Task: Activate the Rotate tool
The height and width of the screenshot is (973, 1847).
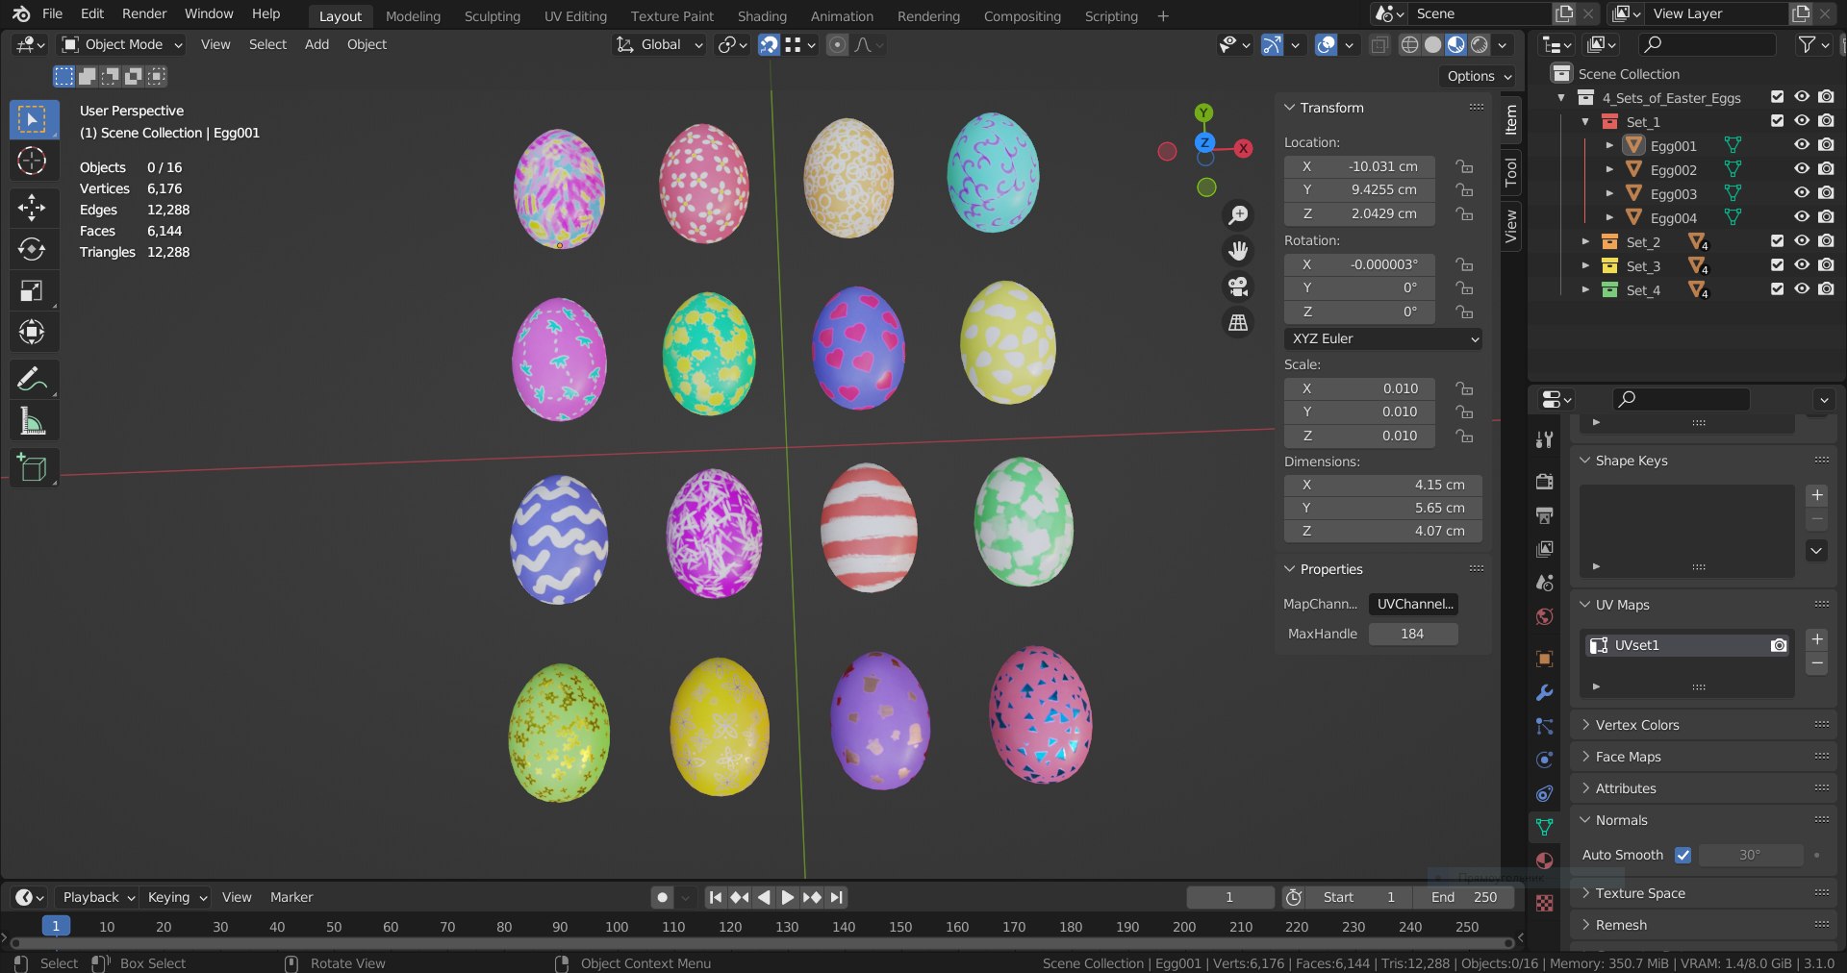Action: coord(32,249)
